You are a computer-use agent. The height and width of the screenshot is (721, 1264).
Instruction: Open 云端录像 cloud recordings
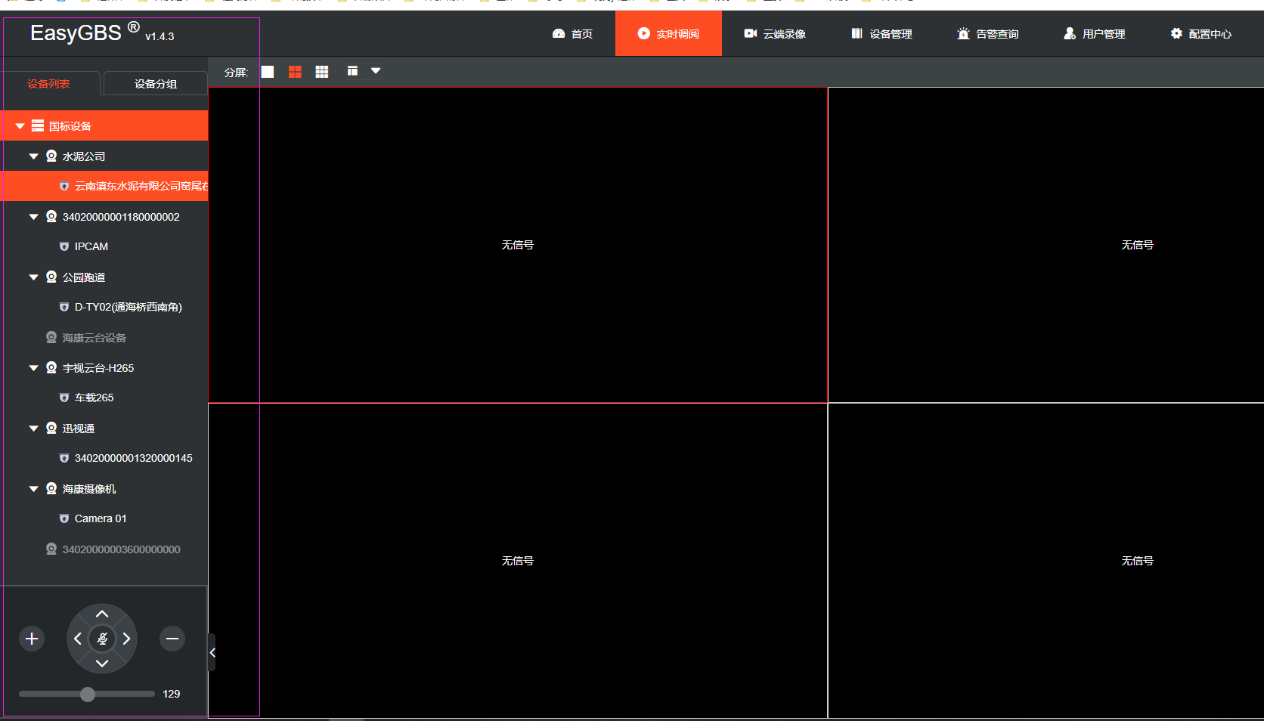tap(775, 34)
